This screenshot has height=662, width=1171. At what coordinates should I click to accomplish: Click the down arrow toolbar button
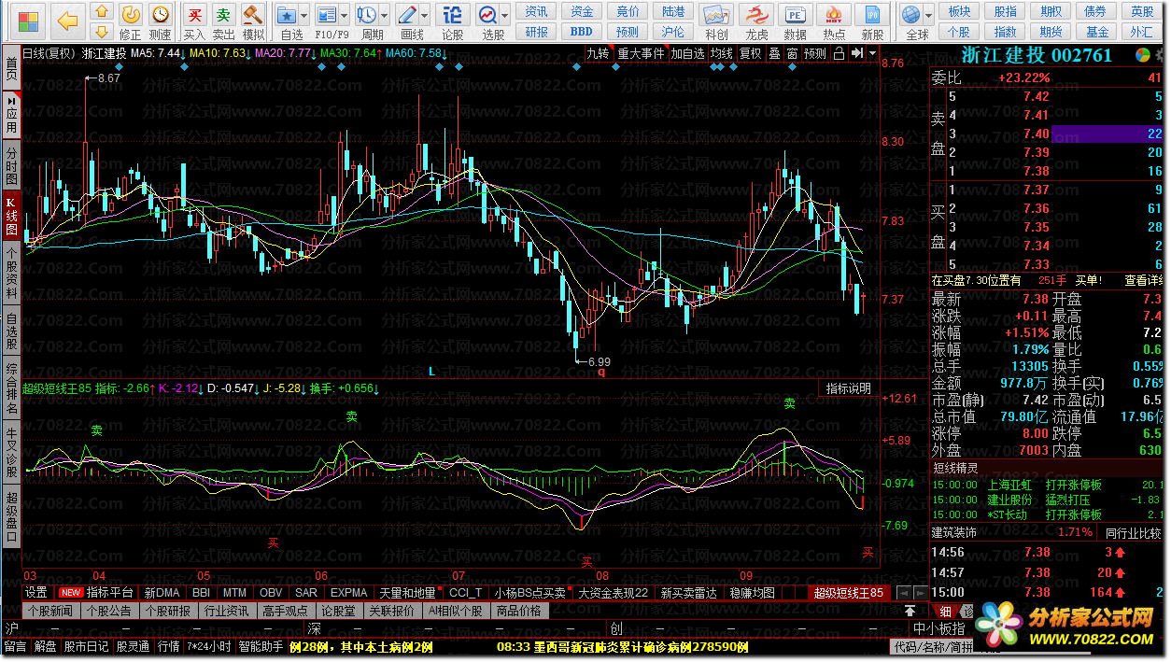coord(103,32)
